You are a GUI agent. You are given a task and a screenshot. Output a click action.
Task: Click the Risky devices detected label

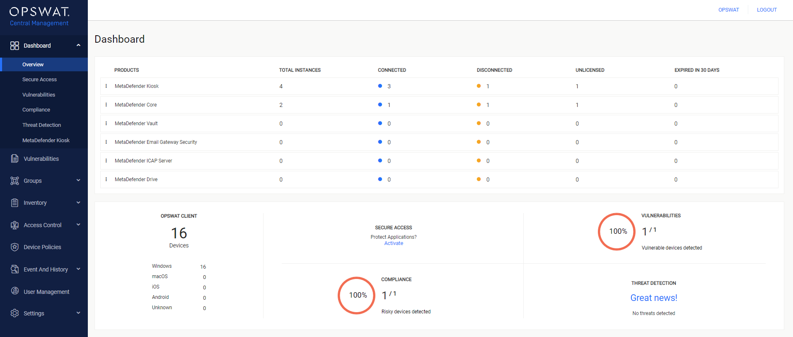[406, 312]
